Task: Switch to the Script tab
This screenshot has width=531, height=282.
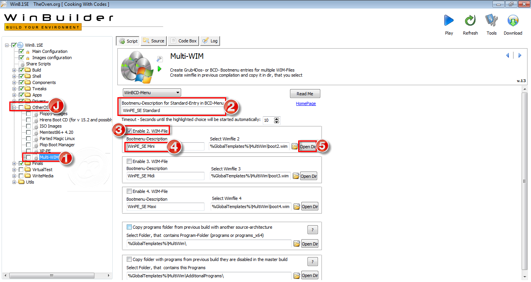Action: (128, 41)
